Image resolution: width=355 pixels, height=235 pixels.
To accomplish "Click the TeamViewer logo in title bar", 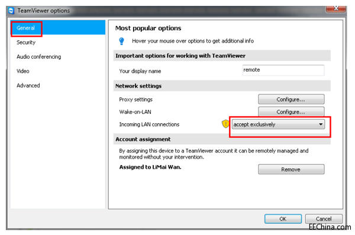I will [11, 11].
